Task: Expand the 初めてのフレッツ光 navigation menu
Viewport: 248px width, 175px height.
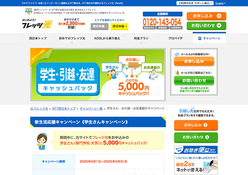Action: pos(72,38)
